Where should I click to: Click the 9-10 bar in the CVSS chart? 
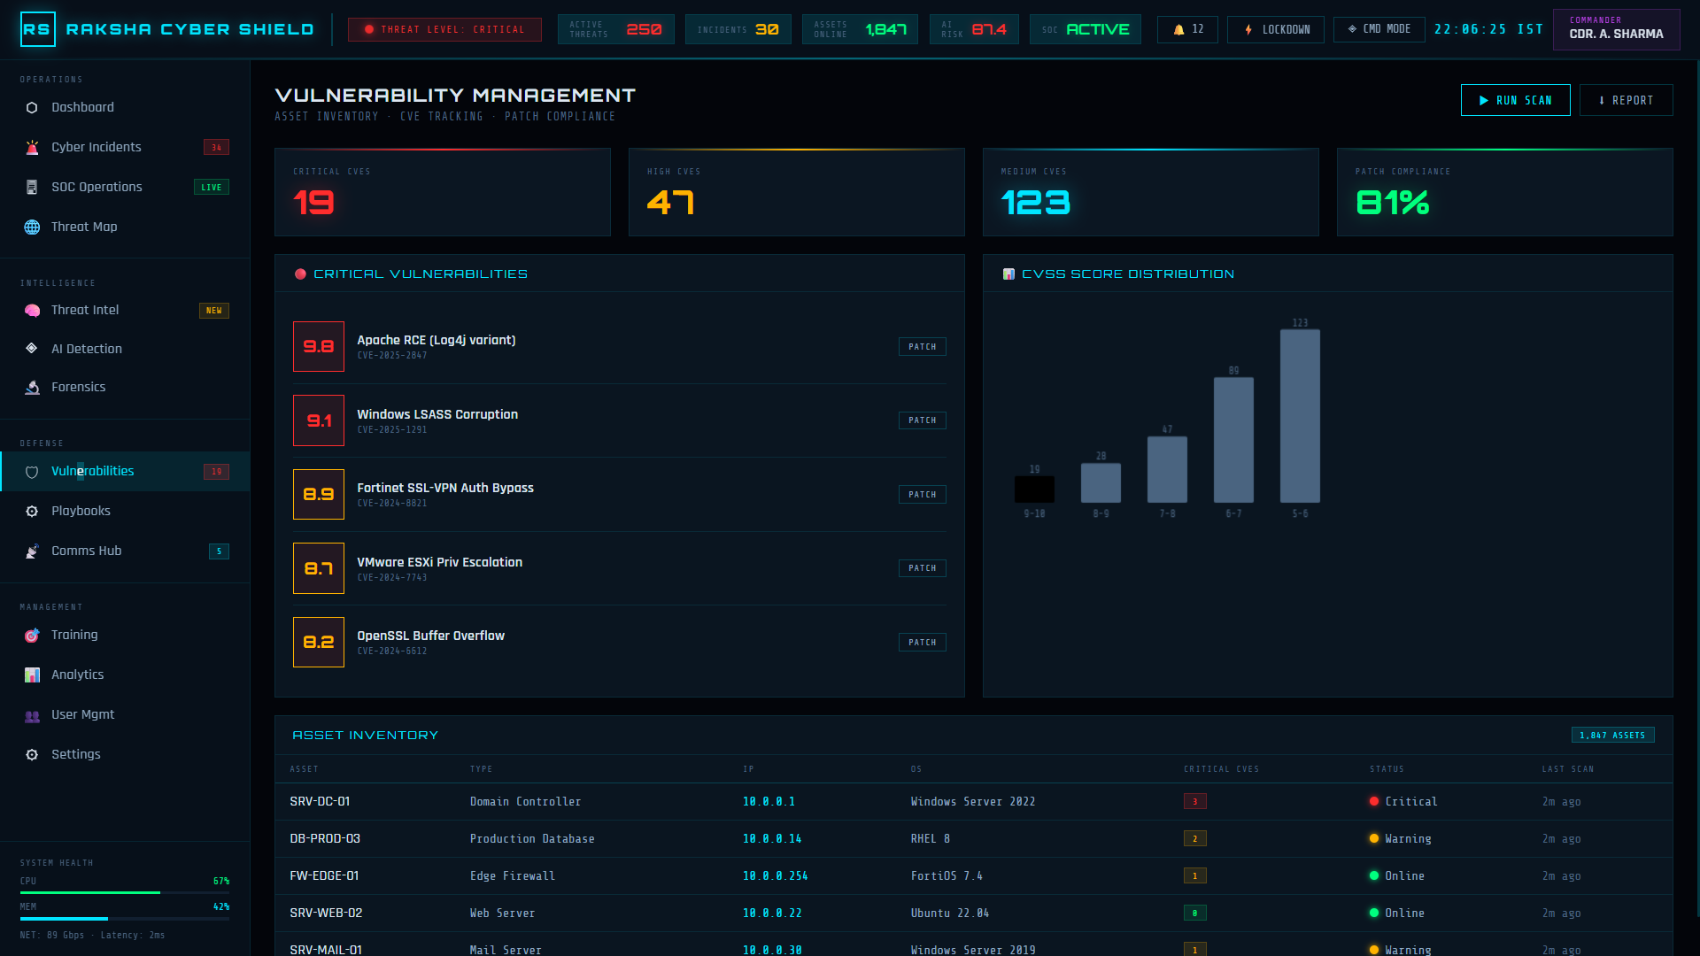pyautogui.click(x=1034, y=490)
